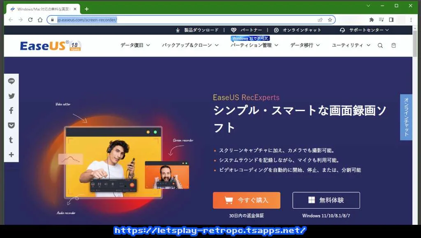Expand the データ復旧 menu
The image size is (421, 238).
pos(135,45)
